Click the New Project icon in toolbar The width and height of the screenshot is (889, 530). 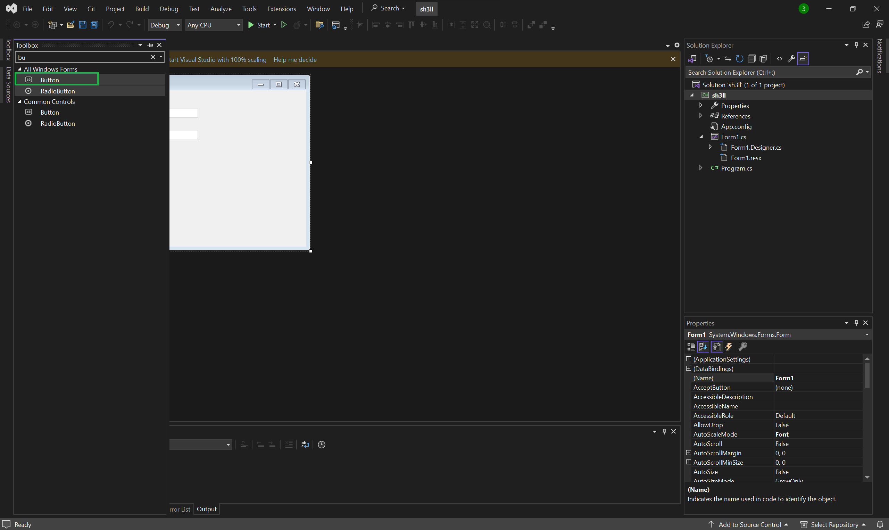tap(52, 25)
